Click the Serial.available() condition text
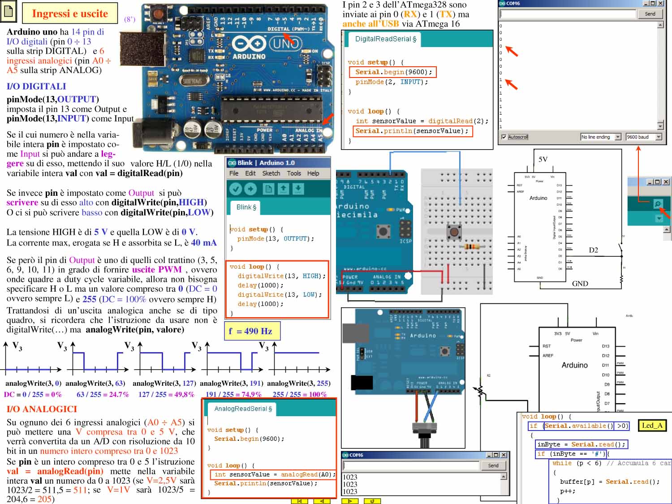The height and width of the screenshot is (504, 672). click(x=579, y=426)
